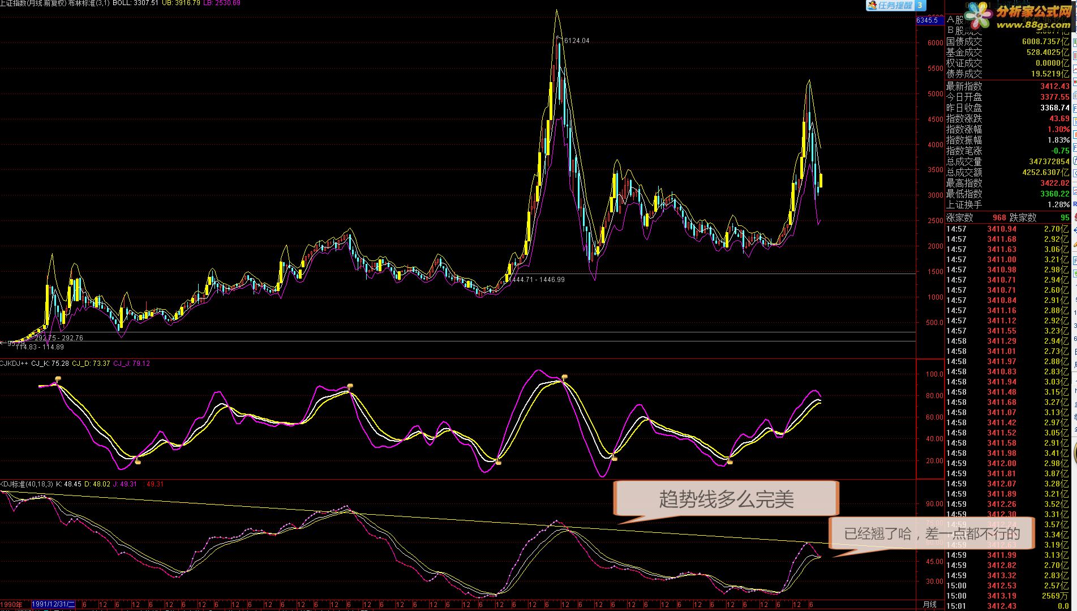1077x611 pixels.
Task: Click the BOLL: 3307.51 value
Action: tap(136, 3)
